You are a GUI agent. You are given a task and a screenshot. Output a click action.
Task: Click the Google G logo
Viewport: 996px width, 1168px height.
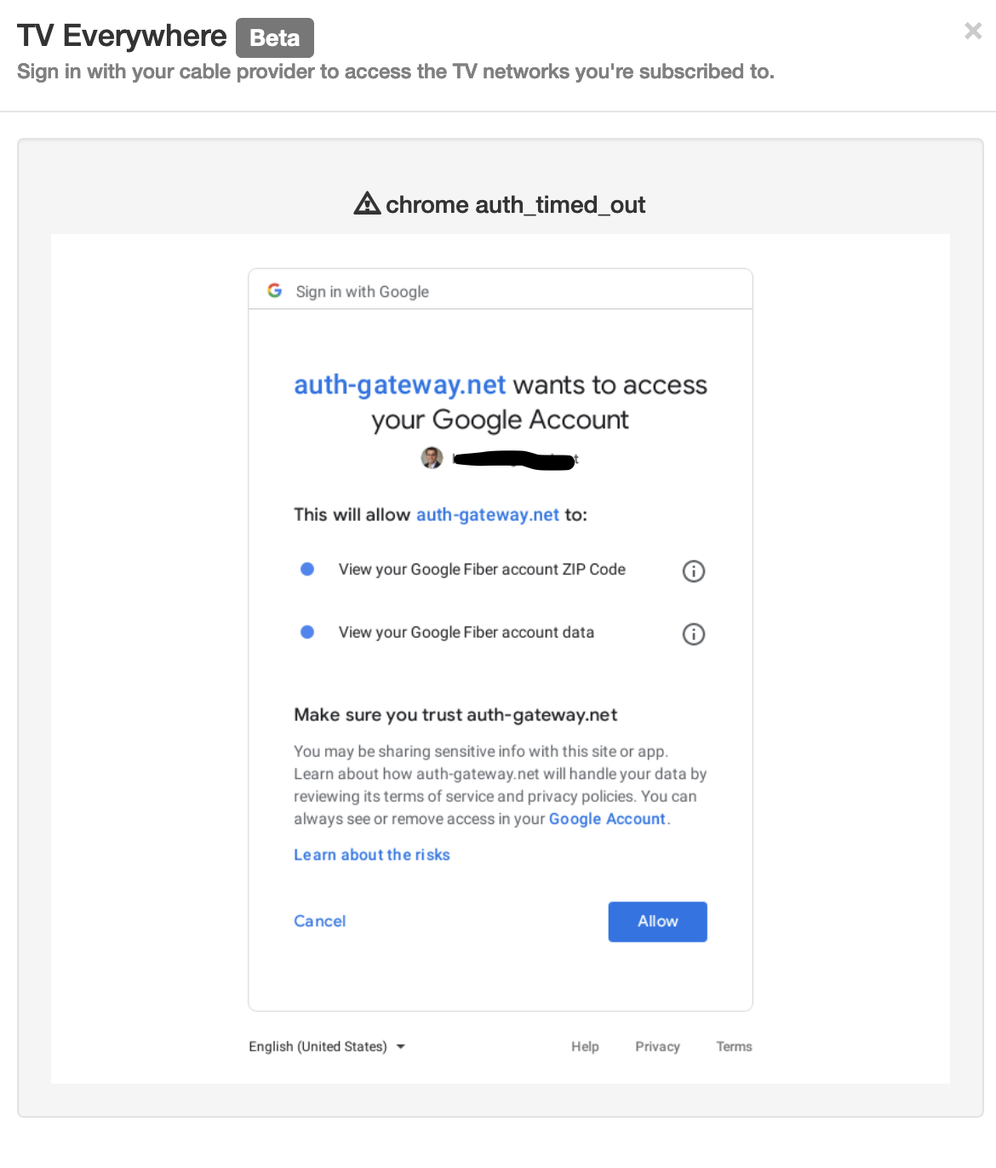click(x=275, y=291)
